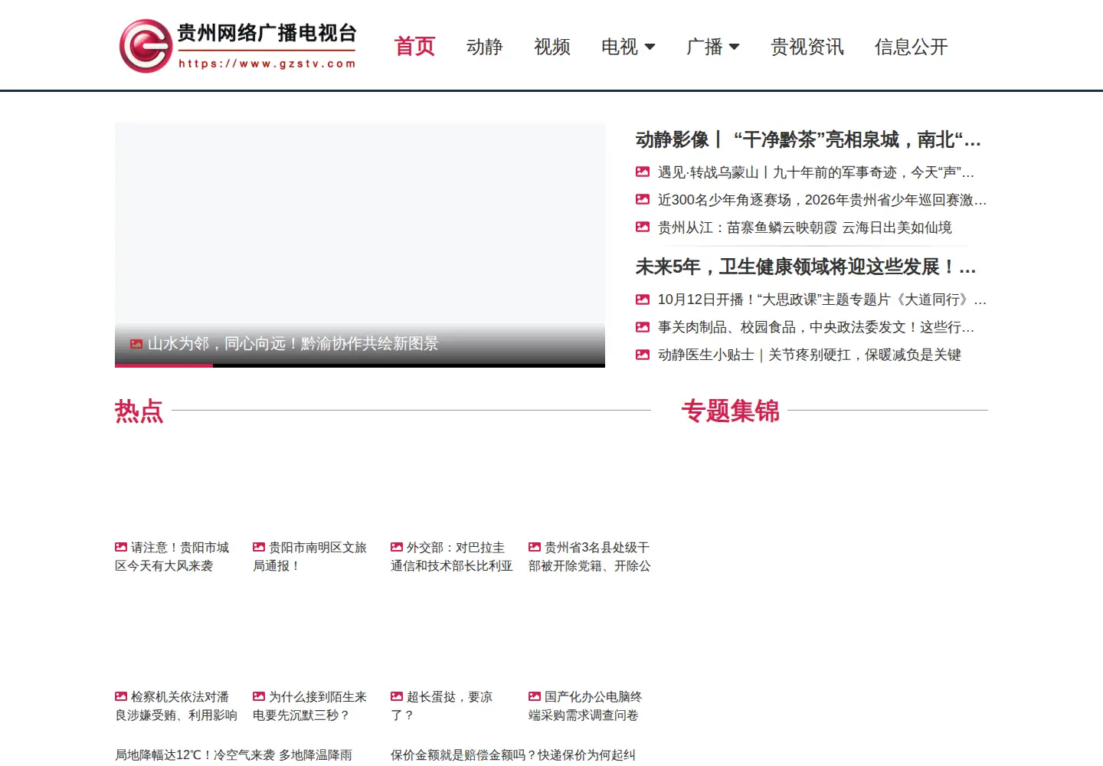Click the picture icon in carousel caption
The width and height of the screenshot is (1103, 766).
pyautogui.click(x=136, y=344)
